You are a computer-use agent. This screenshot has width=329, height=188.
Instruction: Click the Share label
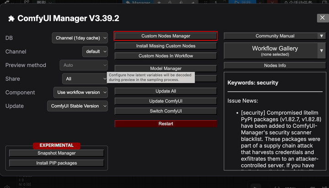(x=13, y=79)
